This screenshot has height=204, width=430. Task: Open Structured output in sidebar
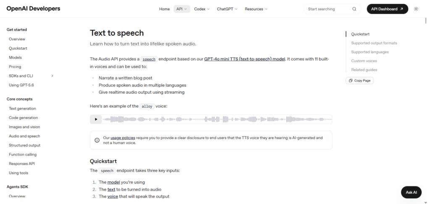click(24, 145)
